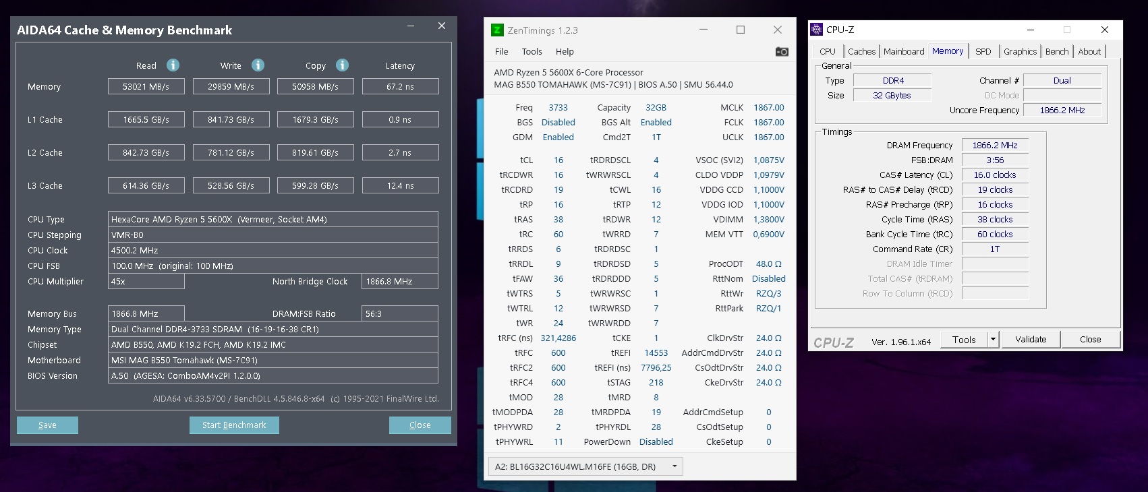Click the L3 Cache Copy value 599.28 GB/s
This screenshot has height=492, width=1148.
pyautogui.click(x=316, y=185)
